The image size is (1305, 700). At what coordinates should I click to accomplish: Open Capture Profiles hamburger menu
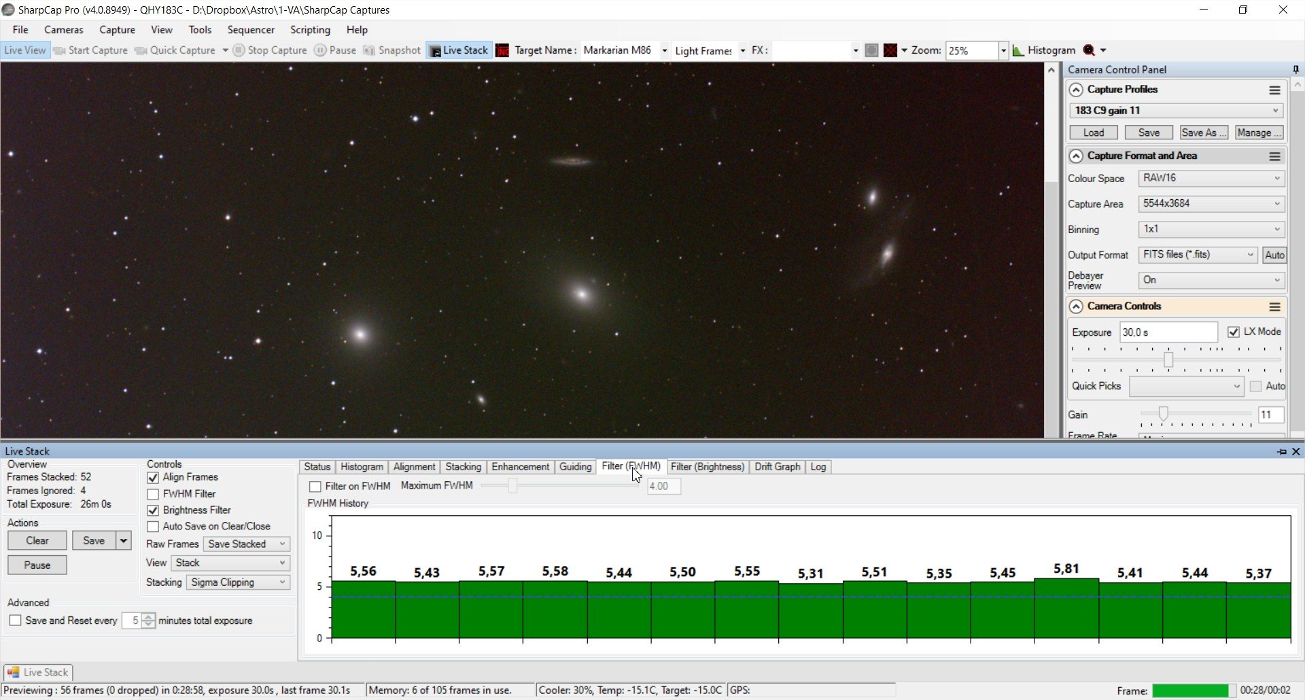point(1274,90)
